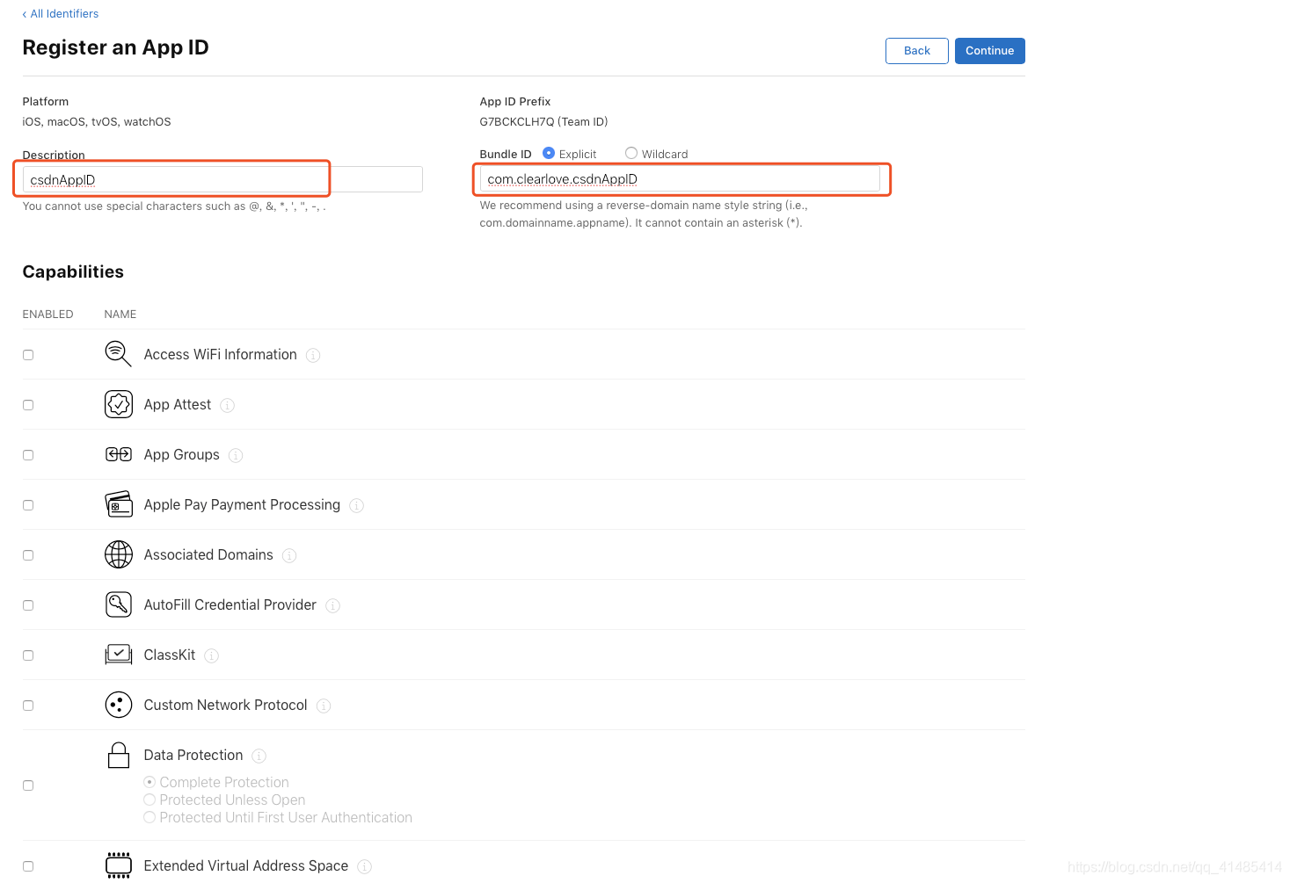This screenshot has height=883, width=1290.
Task: Tick the App Groups checkbox
Action: click(28, 455)
